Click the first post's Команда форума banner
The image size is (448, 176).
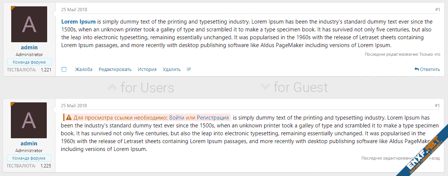click(x=29, y=62)
